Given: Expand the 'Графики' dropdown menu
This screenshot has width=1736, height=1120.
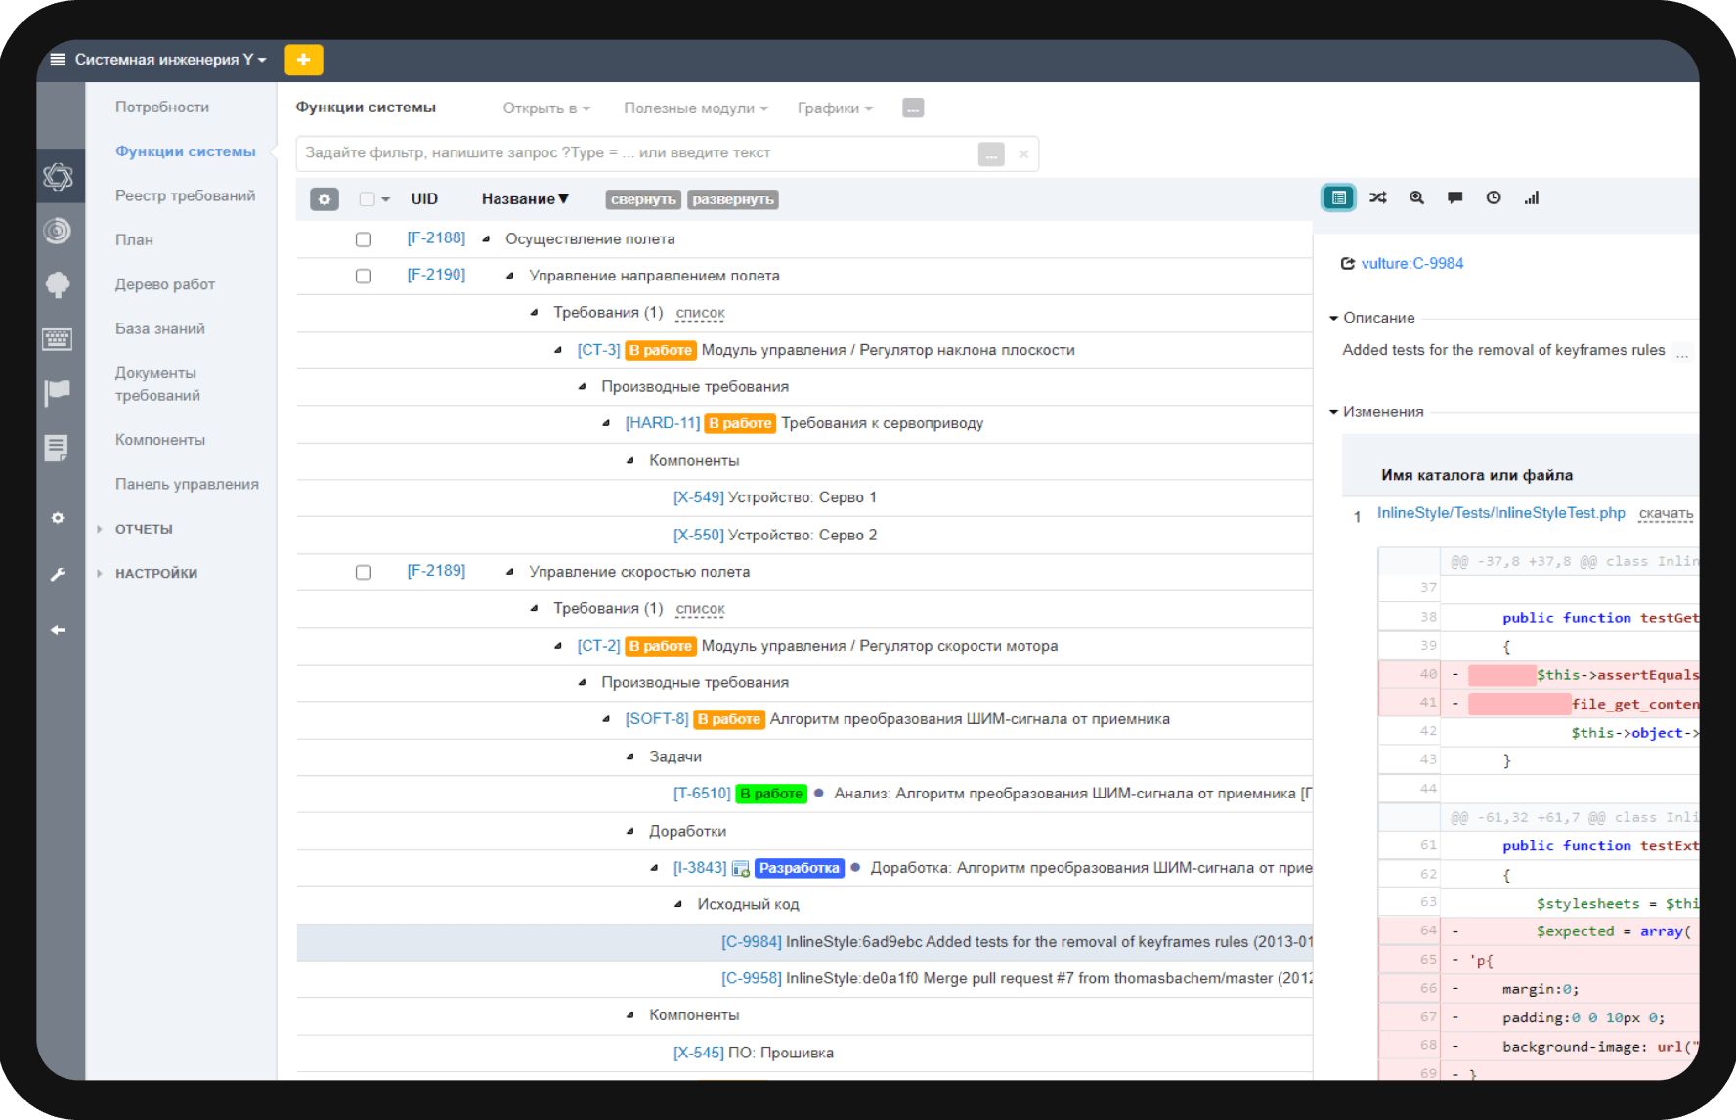Looking at the screenshot, I should 834,108.
